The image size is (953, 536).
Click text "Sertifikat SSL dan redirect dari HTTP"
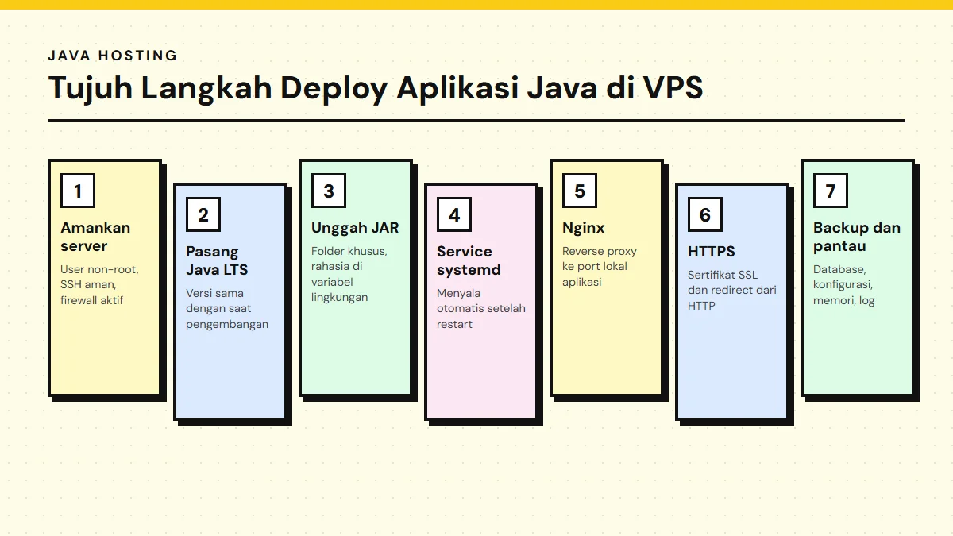pos(732,290)
